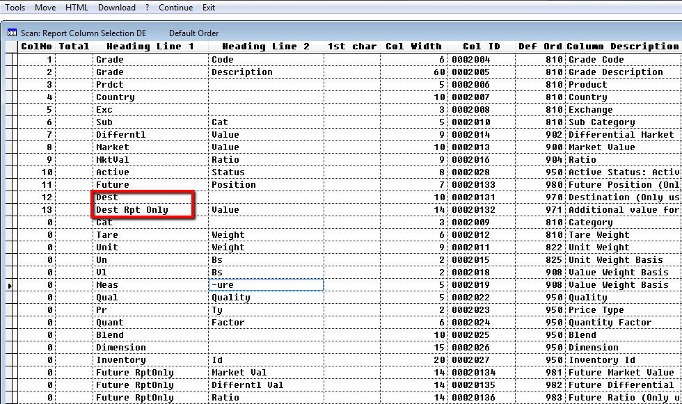Click the 'Default Order' title text
The image size is (682, 404).
tap(193, 33)
